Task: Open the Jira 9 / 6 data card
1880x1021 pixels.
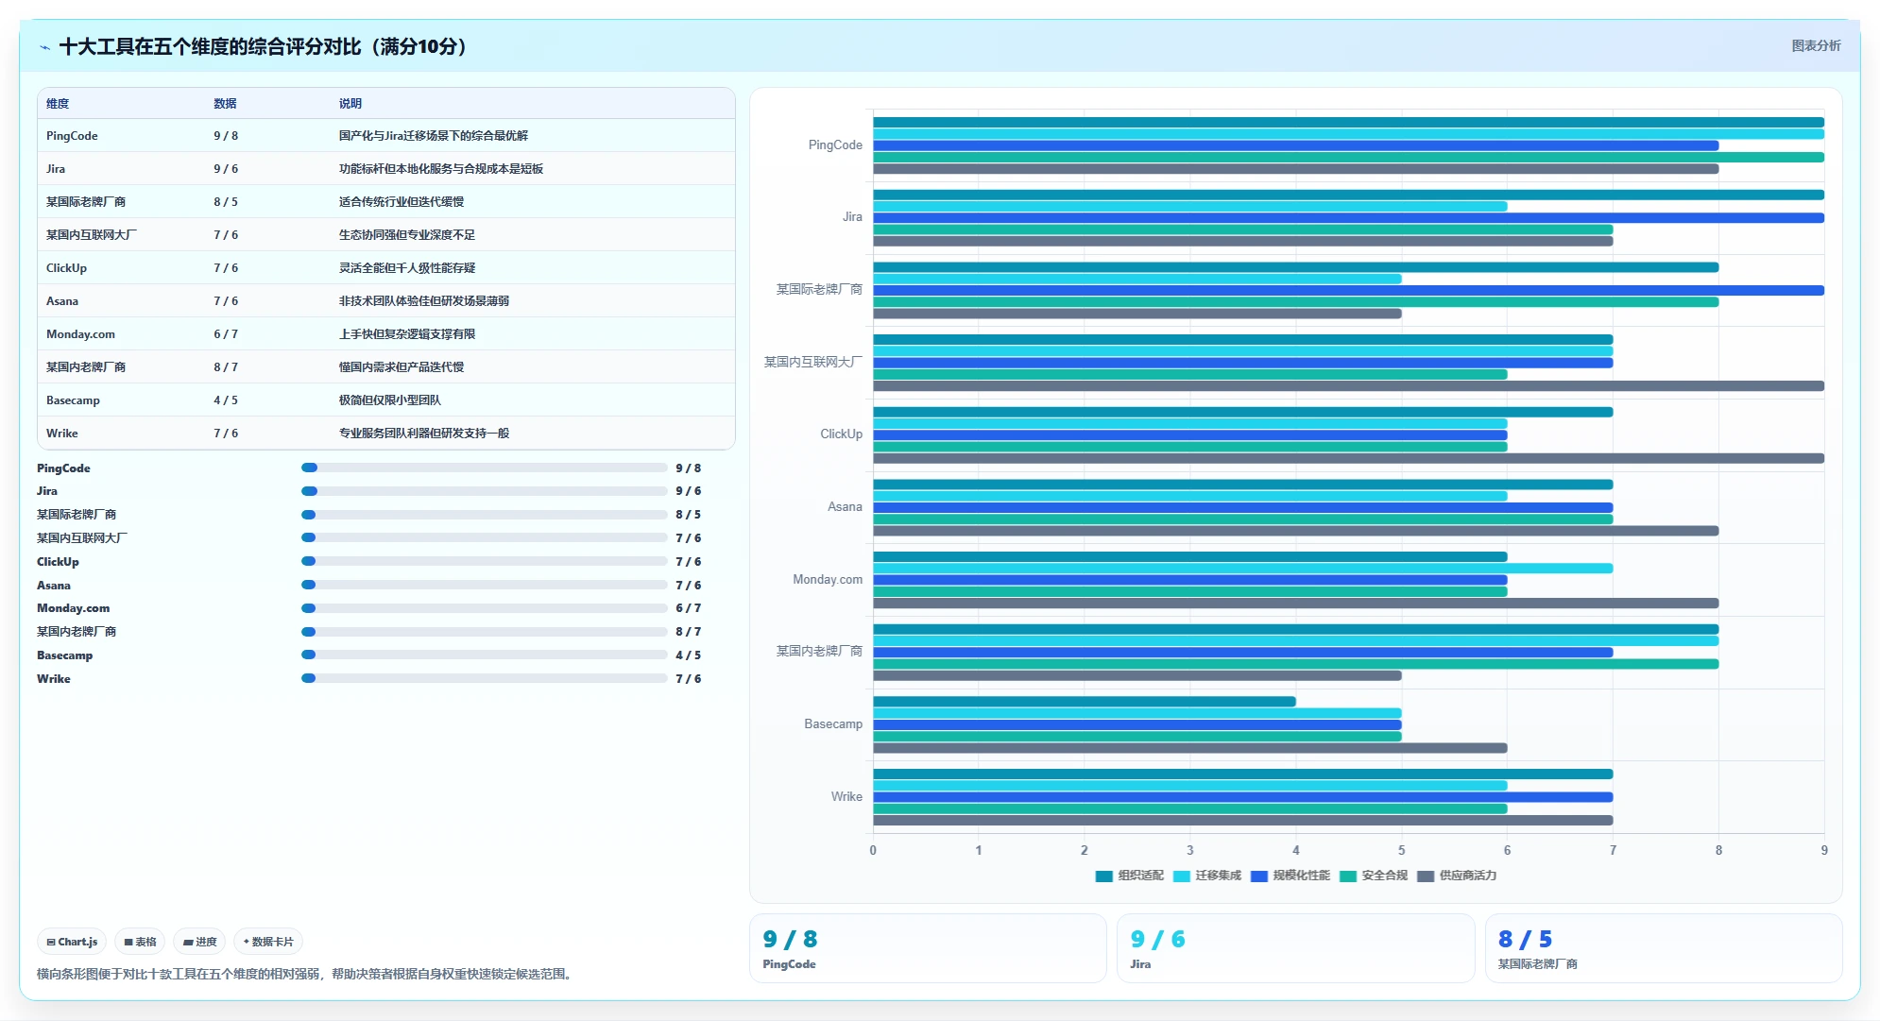Action: [x=1295, y=948]
